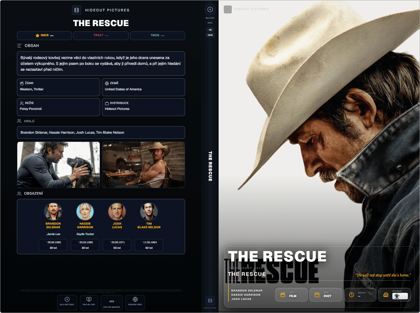Viewport: 420px width, 313px height.
Task: Click the director name "Potsy Ponciroli"
Action: 31,109
